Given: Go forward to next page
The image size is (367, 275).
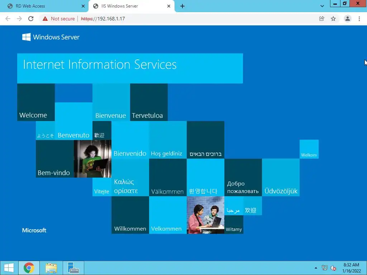Looking at the screenshot, I should (19, 19).
